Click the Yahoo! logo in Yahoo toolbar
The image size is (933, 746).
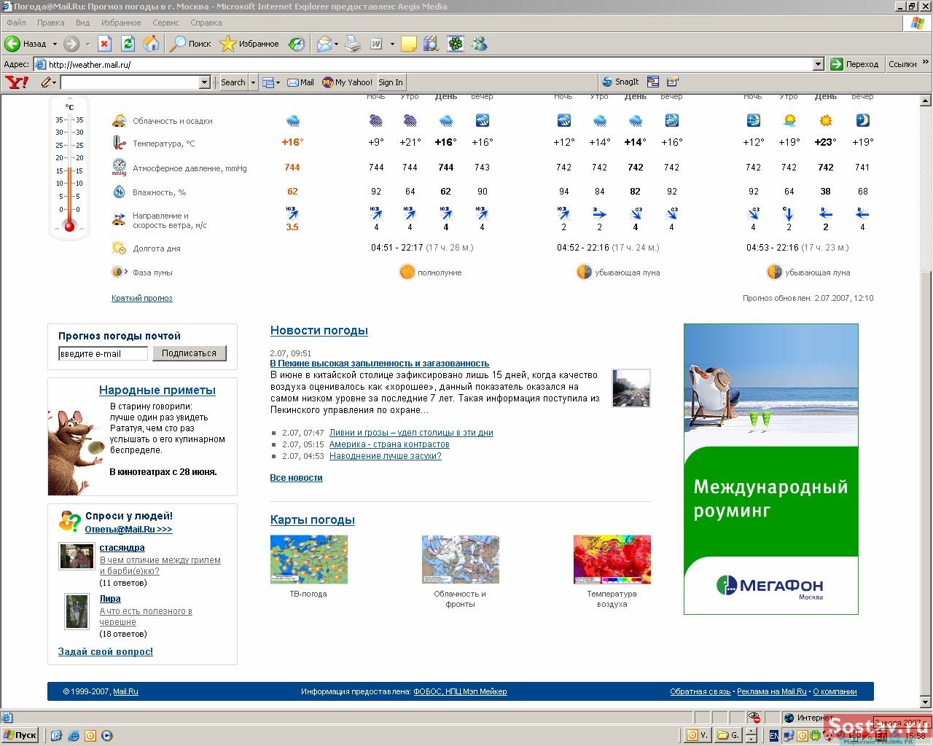17,82
